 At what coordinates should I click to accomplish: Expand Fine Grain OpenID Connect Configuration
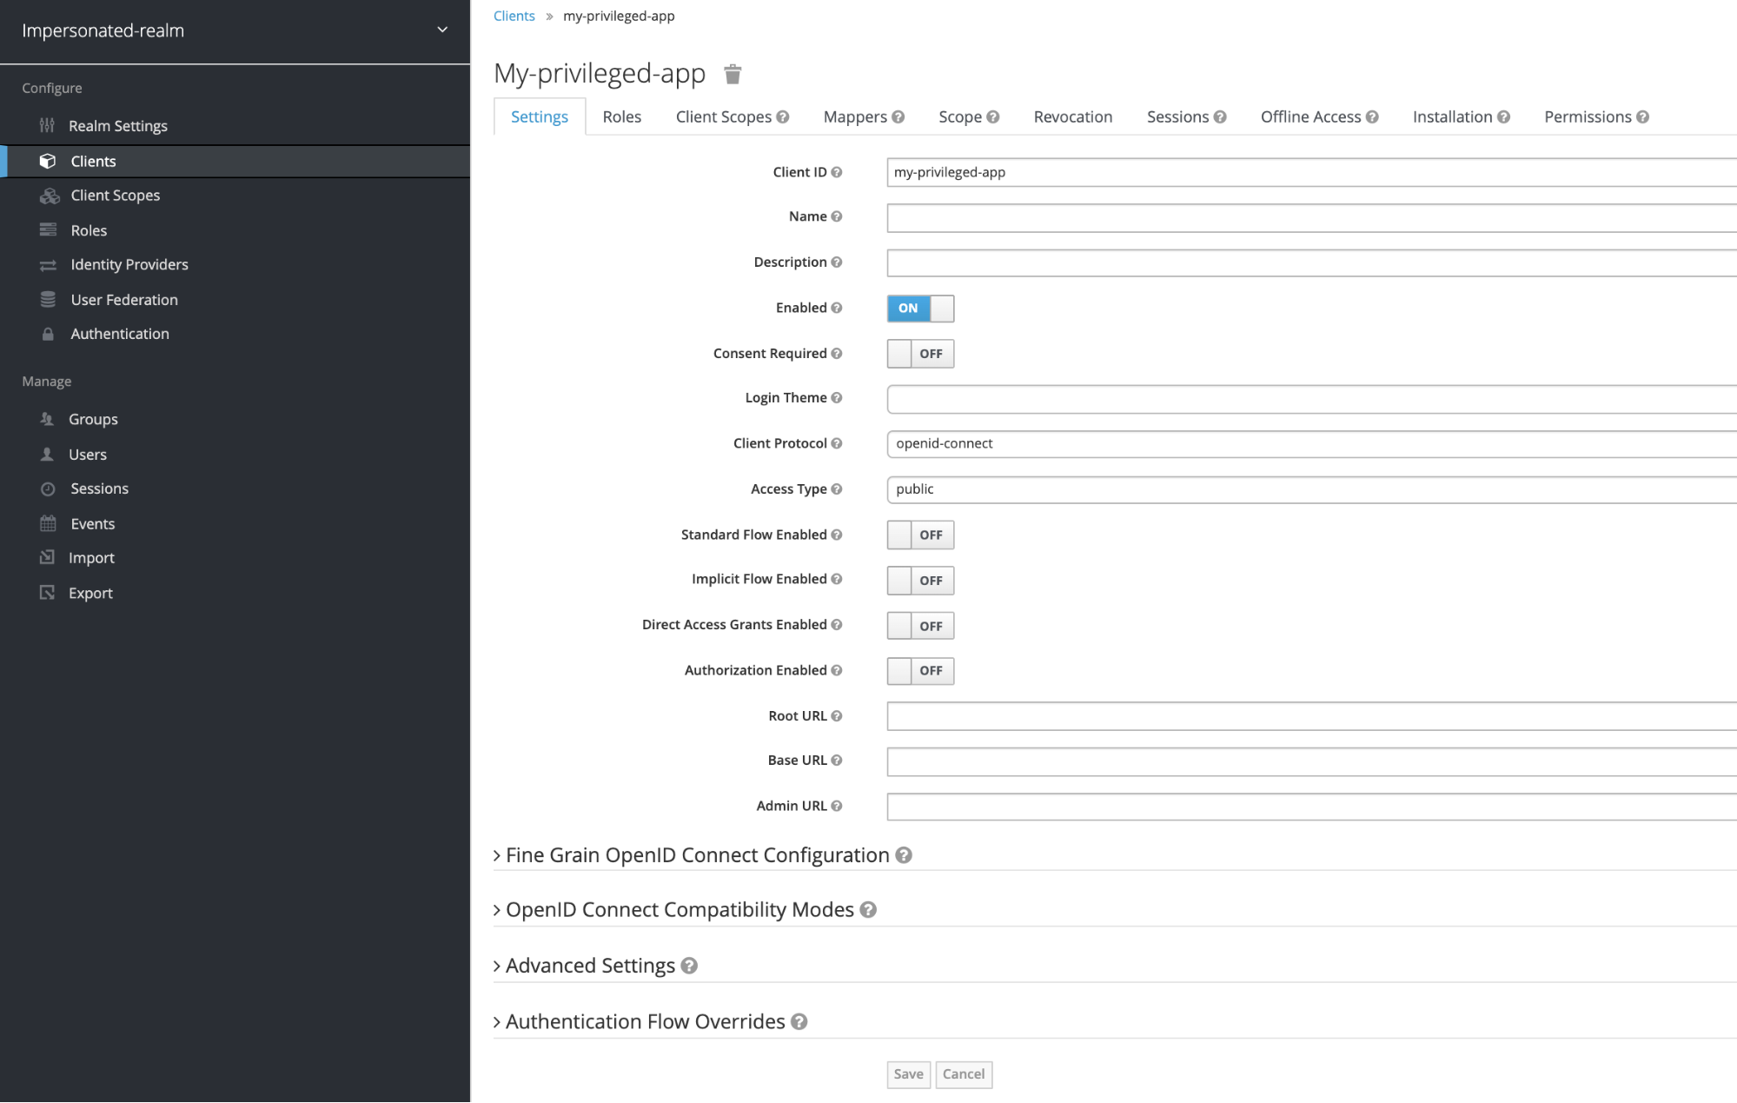pos(701,854)
